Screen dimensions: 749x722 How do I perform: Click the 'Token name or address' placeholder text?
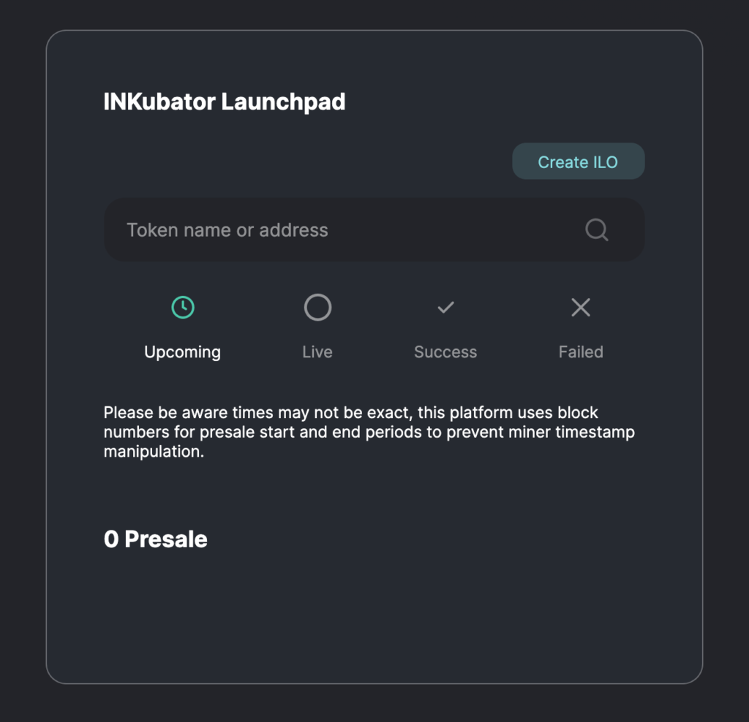[227, 230]
